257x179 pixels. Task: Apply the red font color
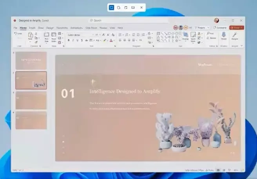[111, 40]
